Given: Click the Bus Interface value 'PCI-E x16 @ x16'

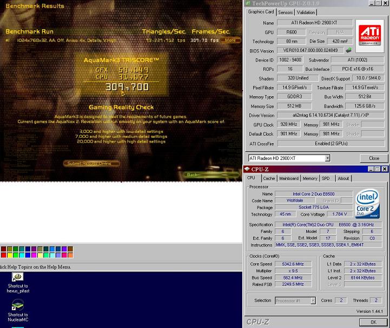Looking at the screenshot, I should tap(358, 69).
